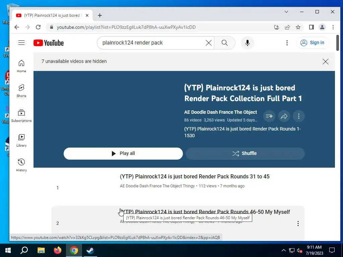Clear the search box text
343x257 pixels.
pyautogui.click(x=209, y=43)
